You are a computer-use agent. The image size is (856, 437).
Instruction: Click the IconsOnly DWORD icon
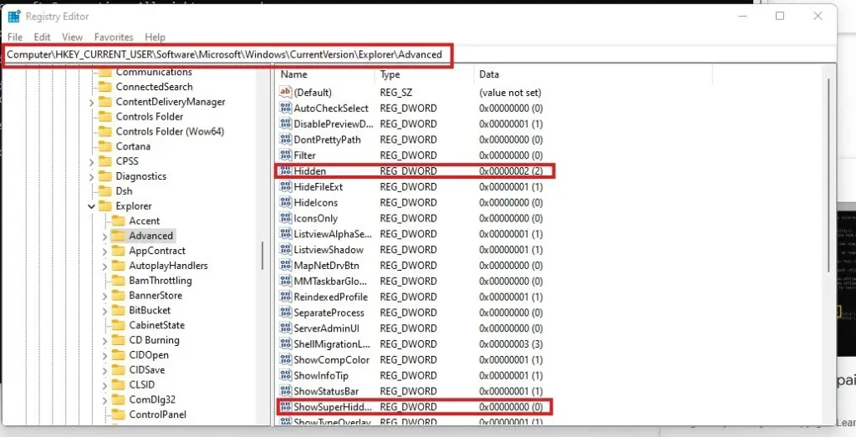pos(286,218)
